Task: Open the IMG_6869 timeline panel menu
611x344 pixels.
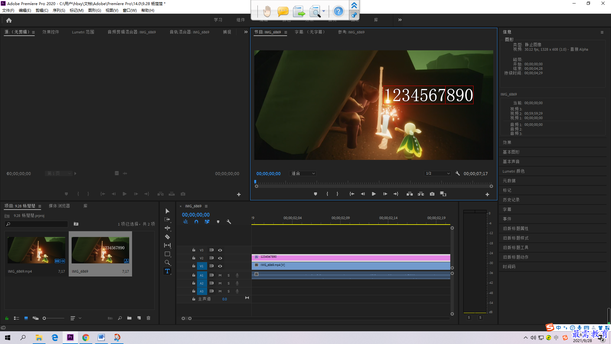Action: tap(206, 206)
